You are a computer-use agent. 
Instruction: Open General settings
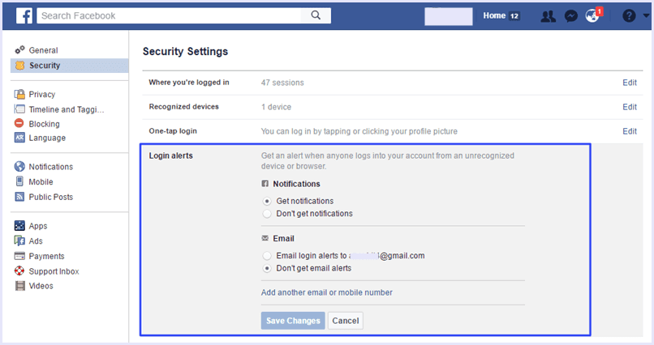pos(43,50)
